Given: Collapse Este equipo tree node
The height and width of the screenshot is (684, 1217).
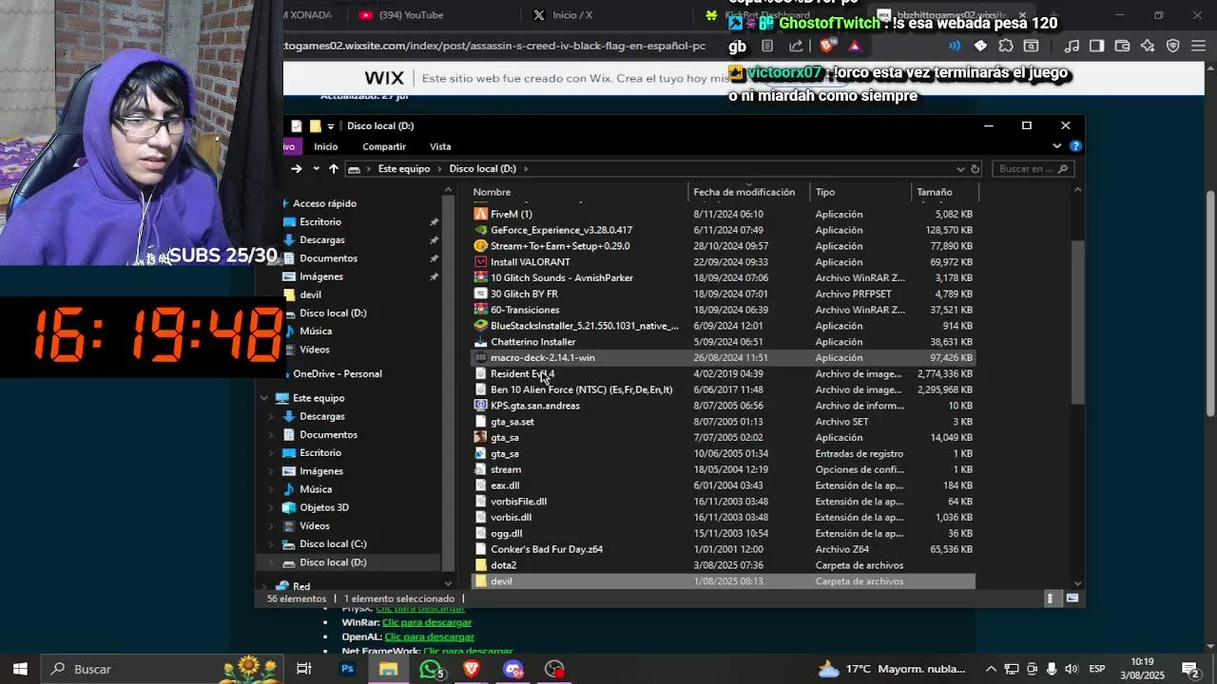Looking at the screenshot, I should pos(264,398).
